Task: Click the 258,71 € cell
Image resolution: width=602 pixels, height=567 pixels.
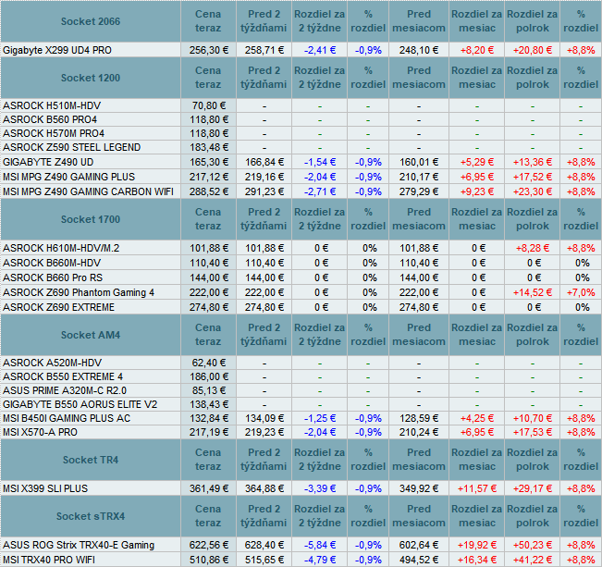Action: tap(264, 50)
